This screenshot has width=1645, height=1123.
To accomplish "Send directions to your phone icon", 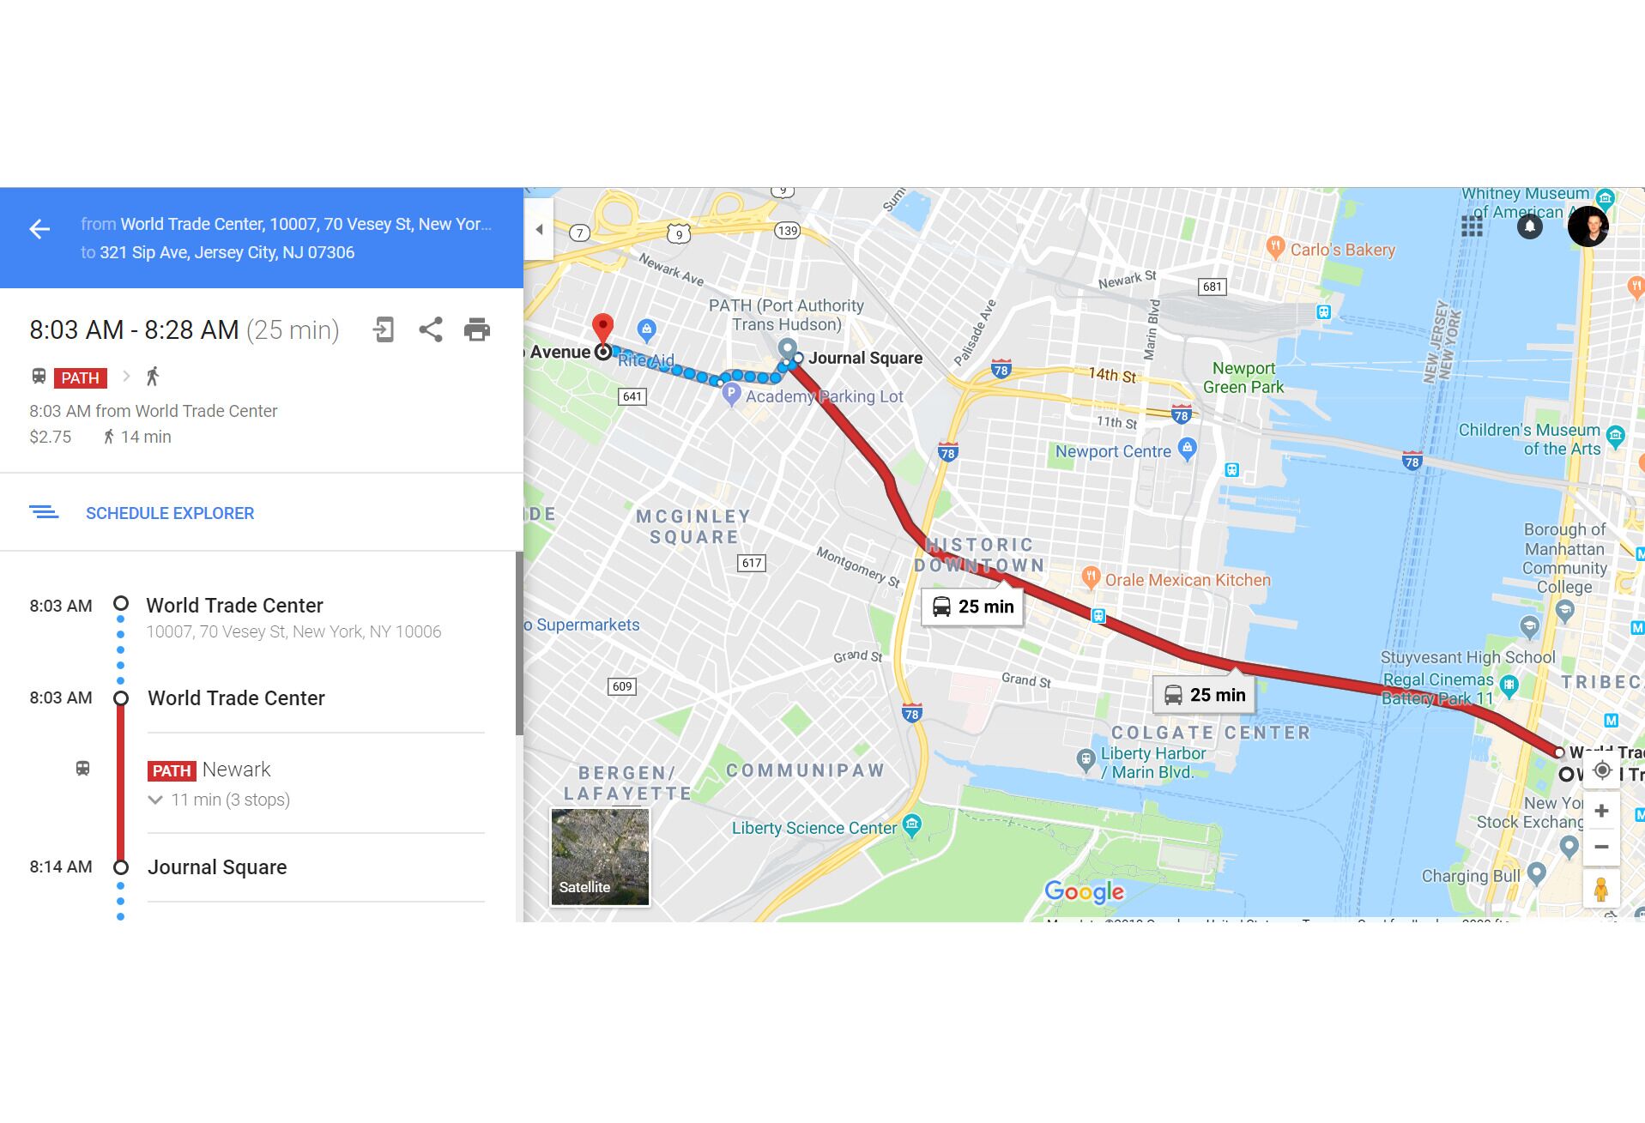I will pyautogui.click(x=384, y=329).
